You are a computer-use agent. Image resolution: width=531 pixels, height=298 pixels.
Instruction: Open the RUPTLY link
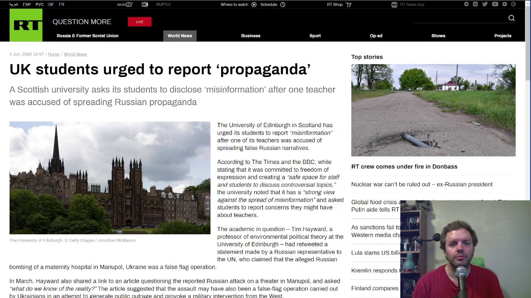tap(163, 5)
